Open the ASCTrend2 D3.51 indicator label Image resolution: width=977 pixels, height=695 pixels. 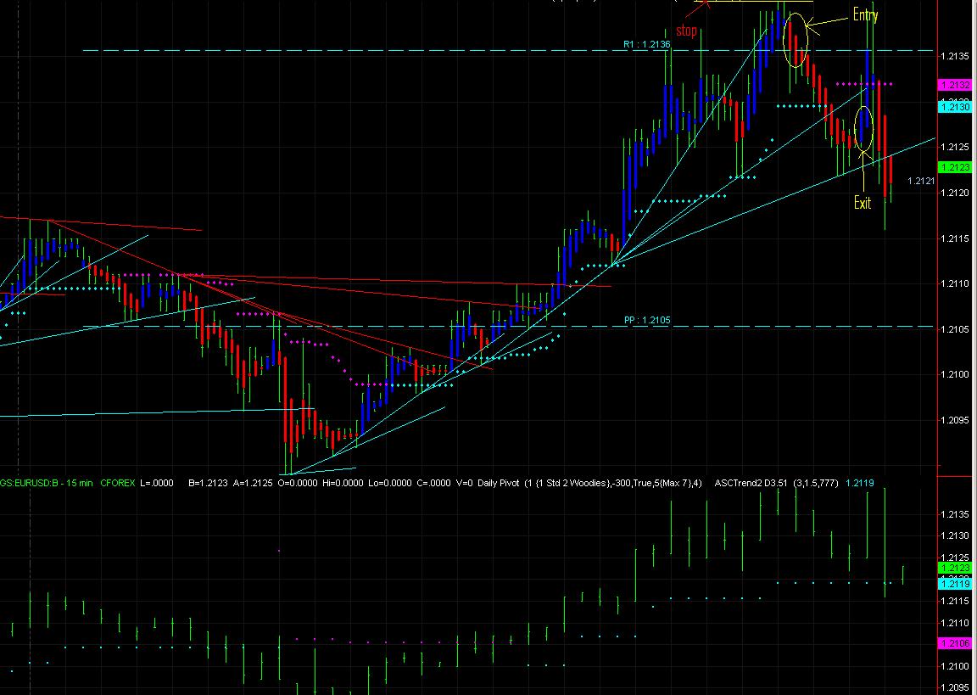(x=776, y=483)
